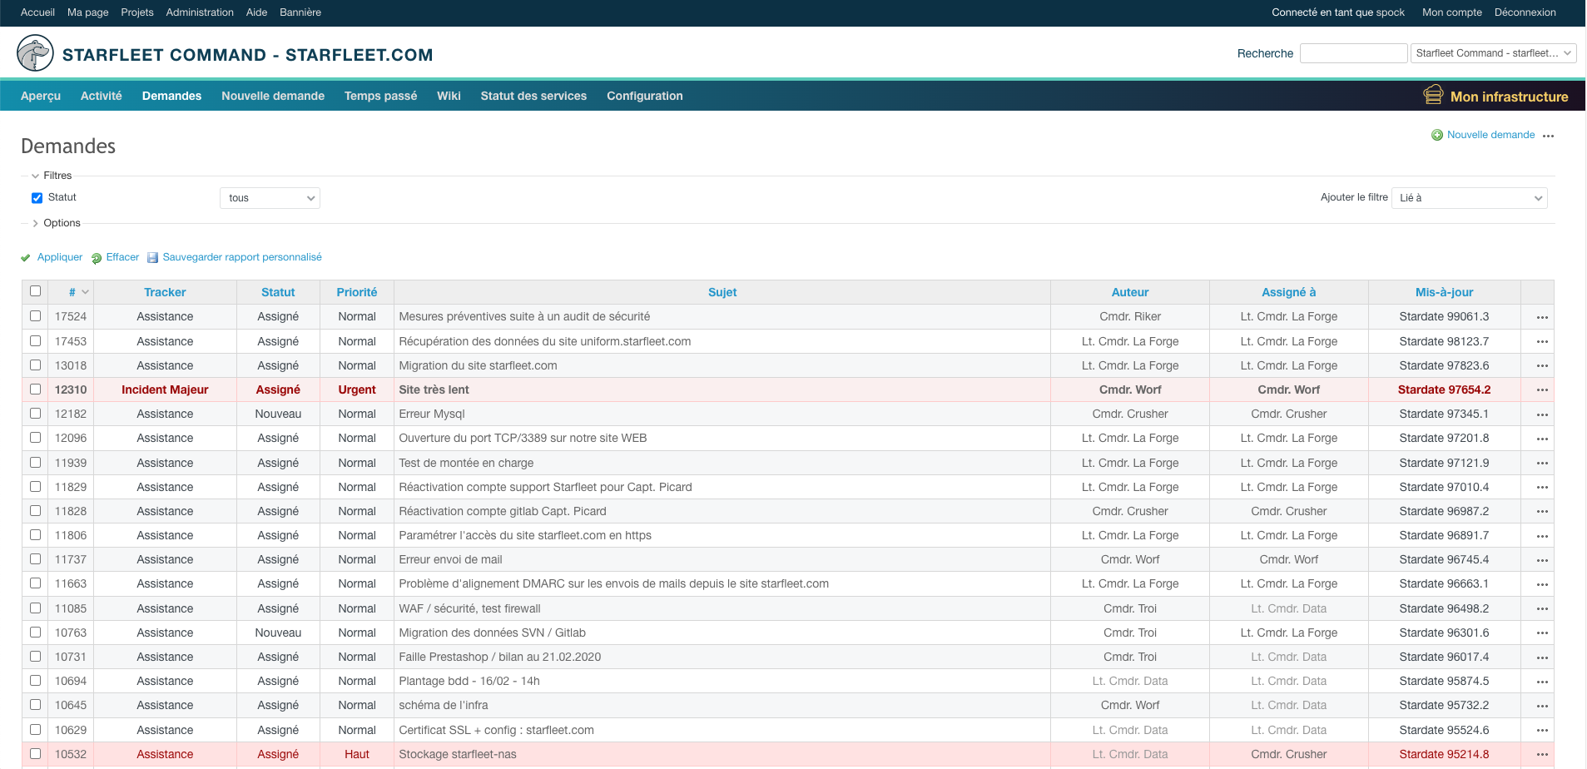Click into the Recherche search field
Screen dimensions: 1587x769
click(1353, 53)
